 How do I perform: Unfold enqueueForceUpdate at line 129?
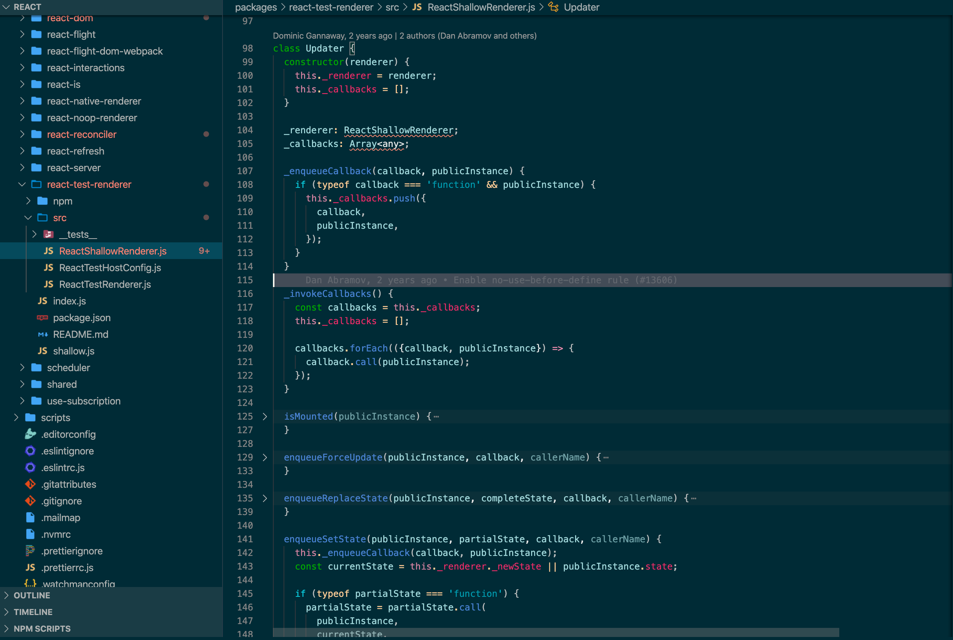click(265, 457)
